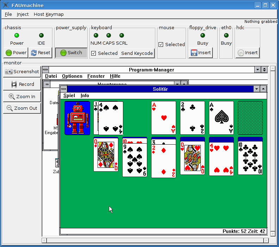The height and width of the screenshot is (247, 279).
Task: Click the horizontal scrollbar at the bottom
Action: coord(155,240)
